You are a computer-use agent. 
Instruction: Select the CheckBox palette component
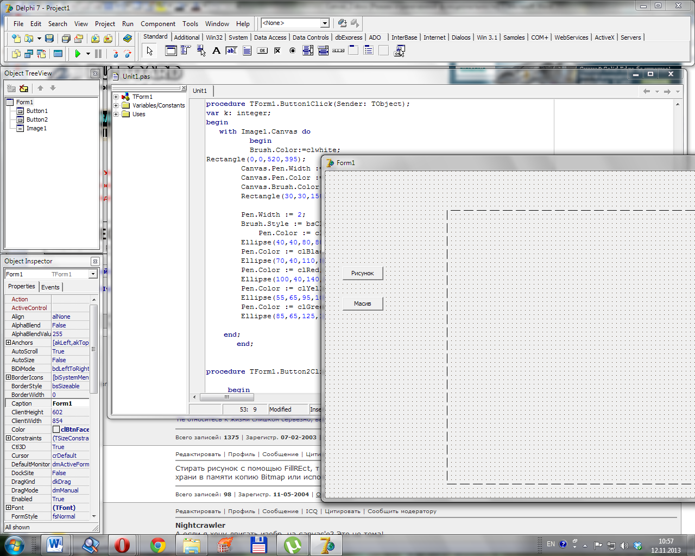point(277,50)
